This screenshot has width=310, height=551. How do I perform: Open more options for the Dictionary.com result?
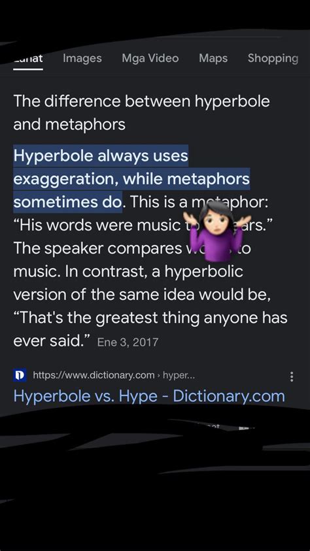292,376
